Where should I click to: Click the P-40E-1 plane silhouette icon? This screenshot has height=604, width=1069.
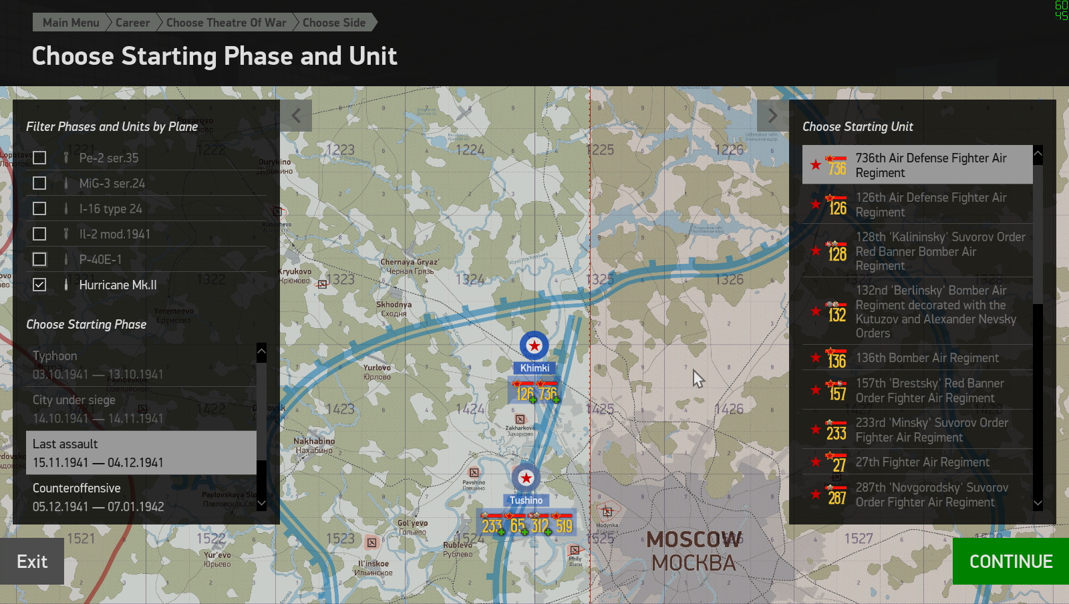click(x=66, y=259)
